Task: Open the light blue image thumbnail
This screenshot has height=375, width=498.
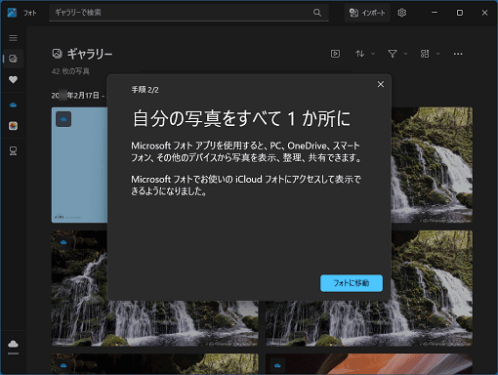Action: 79,165
